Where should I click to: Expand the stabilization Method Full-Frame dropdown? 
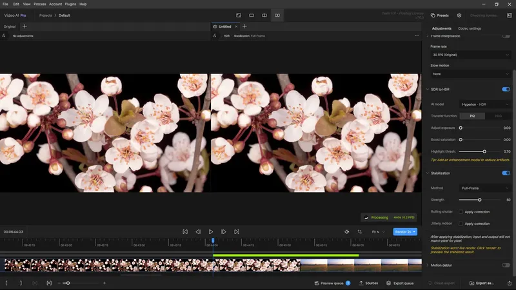(484, 188)
